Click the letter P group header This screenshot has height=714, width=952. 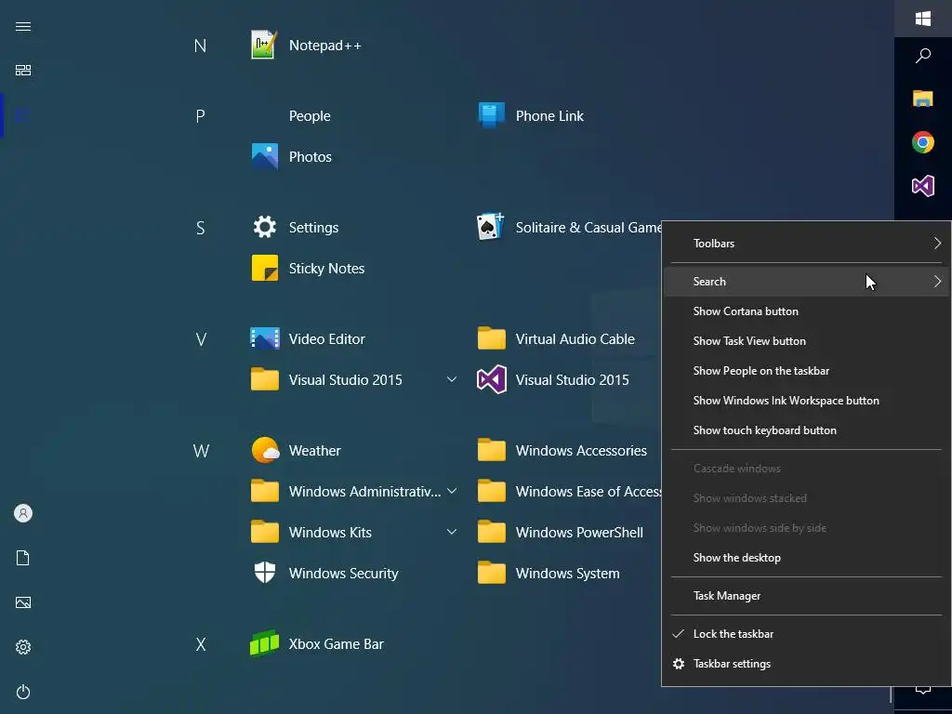(201, 116)
